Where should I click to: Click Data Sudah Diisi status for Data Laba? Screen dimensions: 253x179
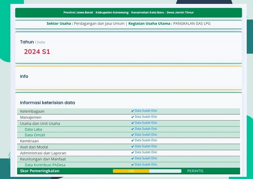click(x=146, y=129)
